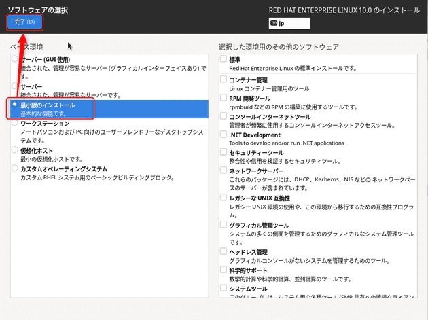Select ワークステーション base environment
Viewport: 428px width, 320px height.
15,122
